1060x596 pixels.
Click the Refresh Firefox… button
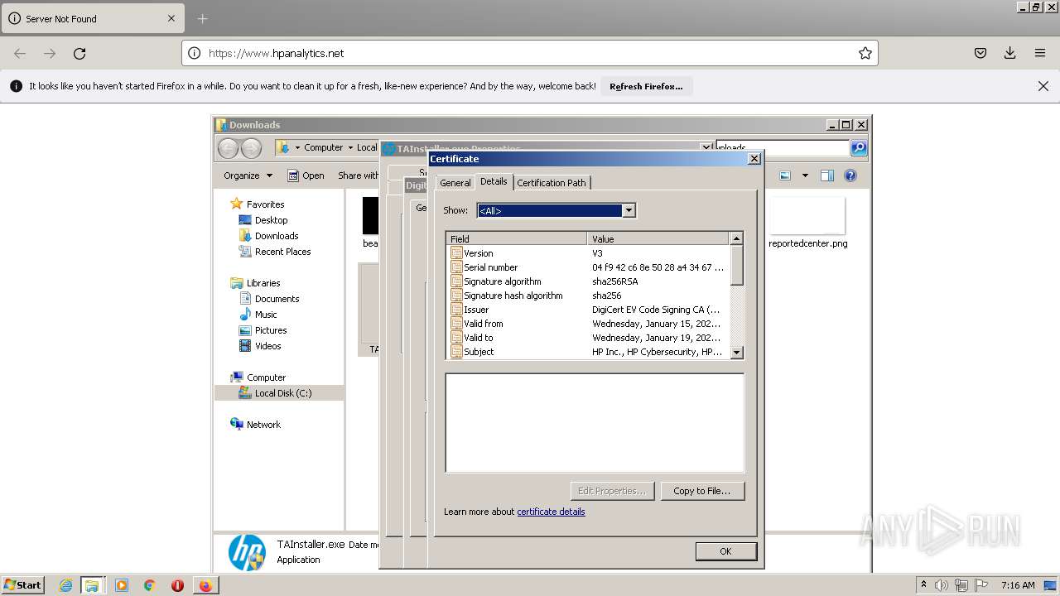point(647,86)
